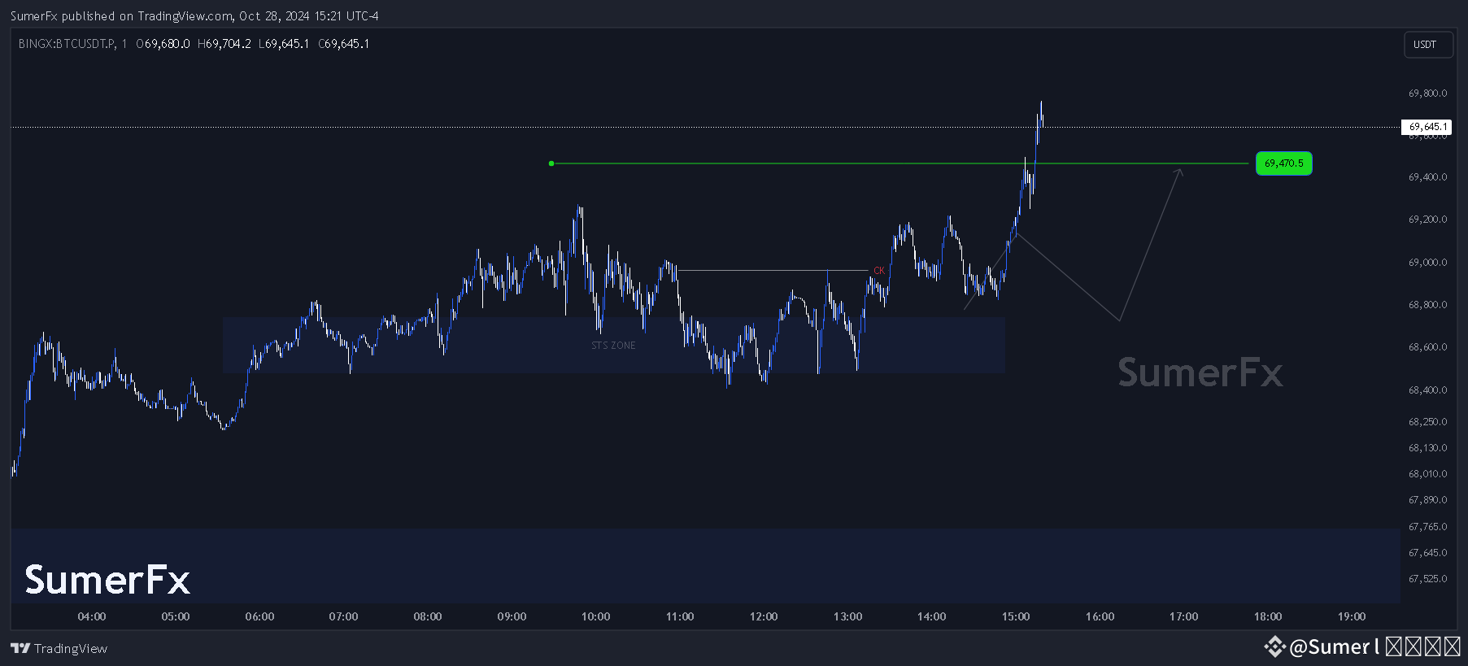Click the 05:00 time axis label

tap(176, 616)
